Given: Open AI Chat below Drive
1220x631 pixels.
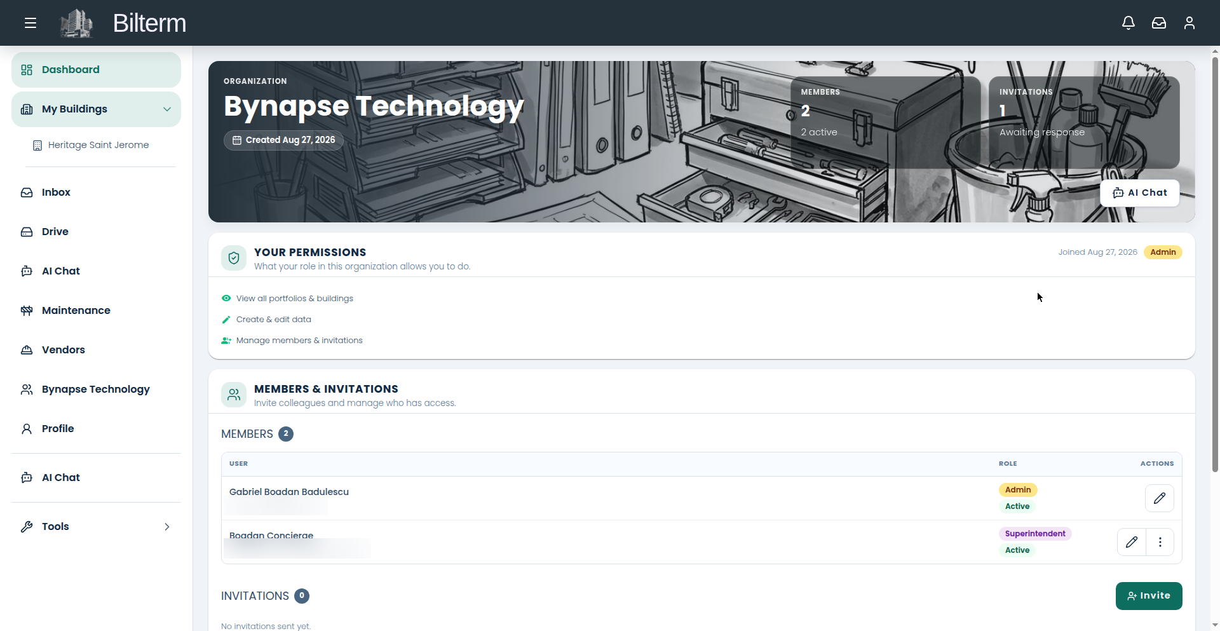Looking at the screenshot, I should click(96, 271).
